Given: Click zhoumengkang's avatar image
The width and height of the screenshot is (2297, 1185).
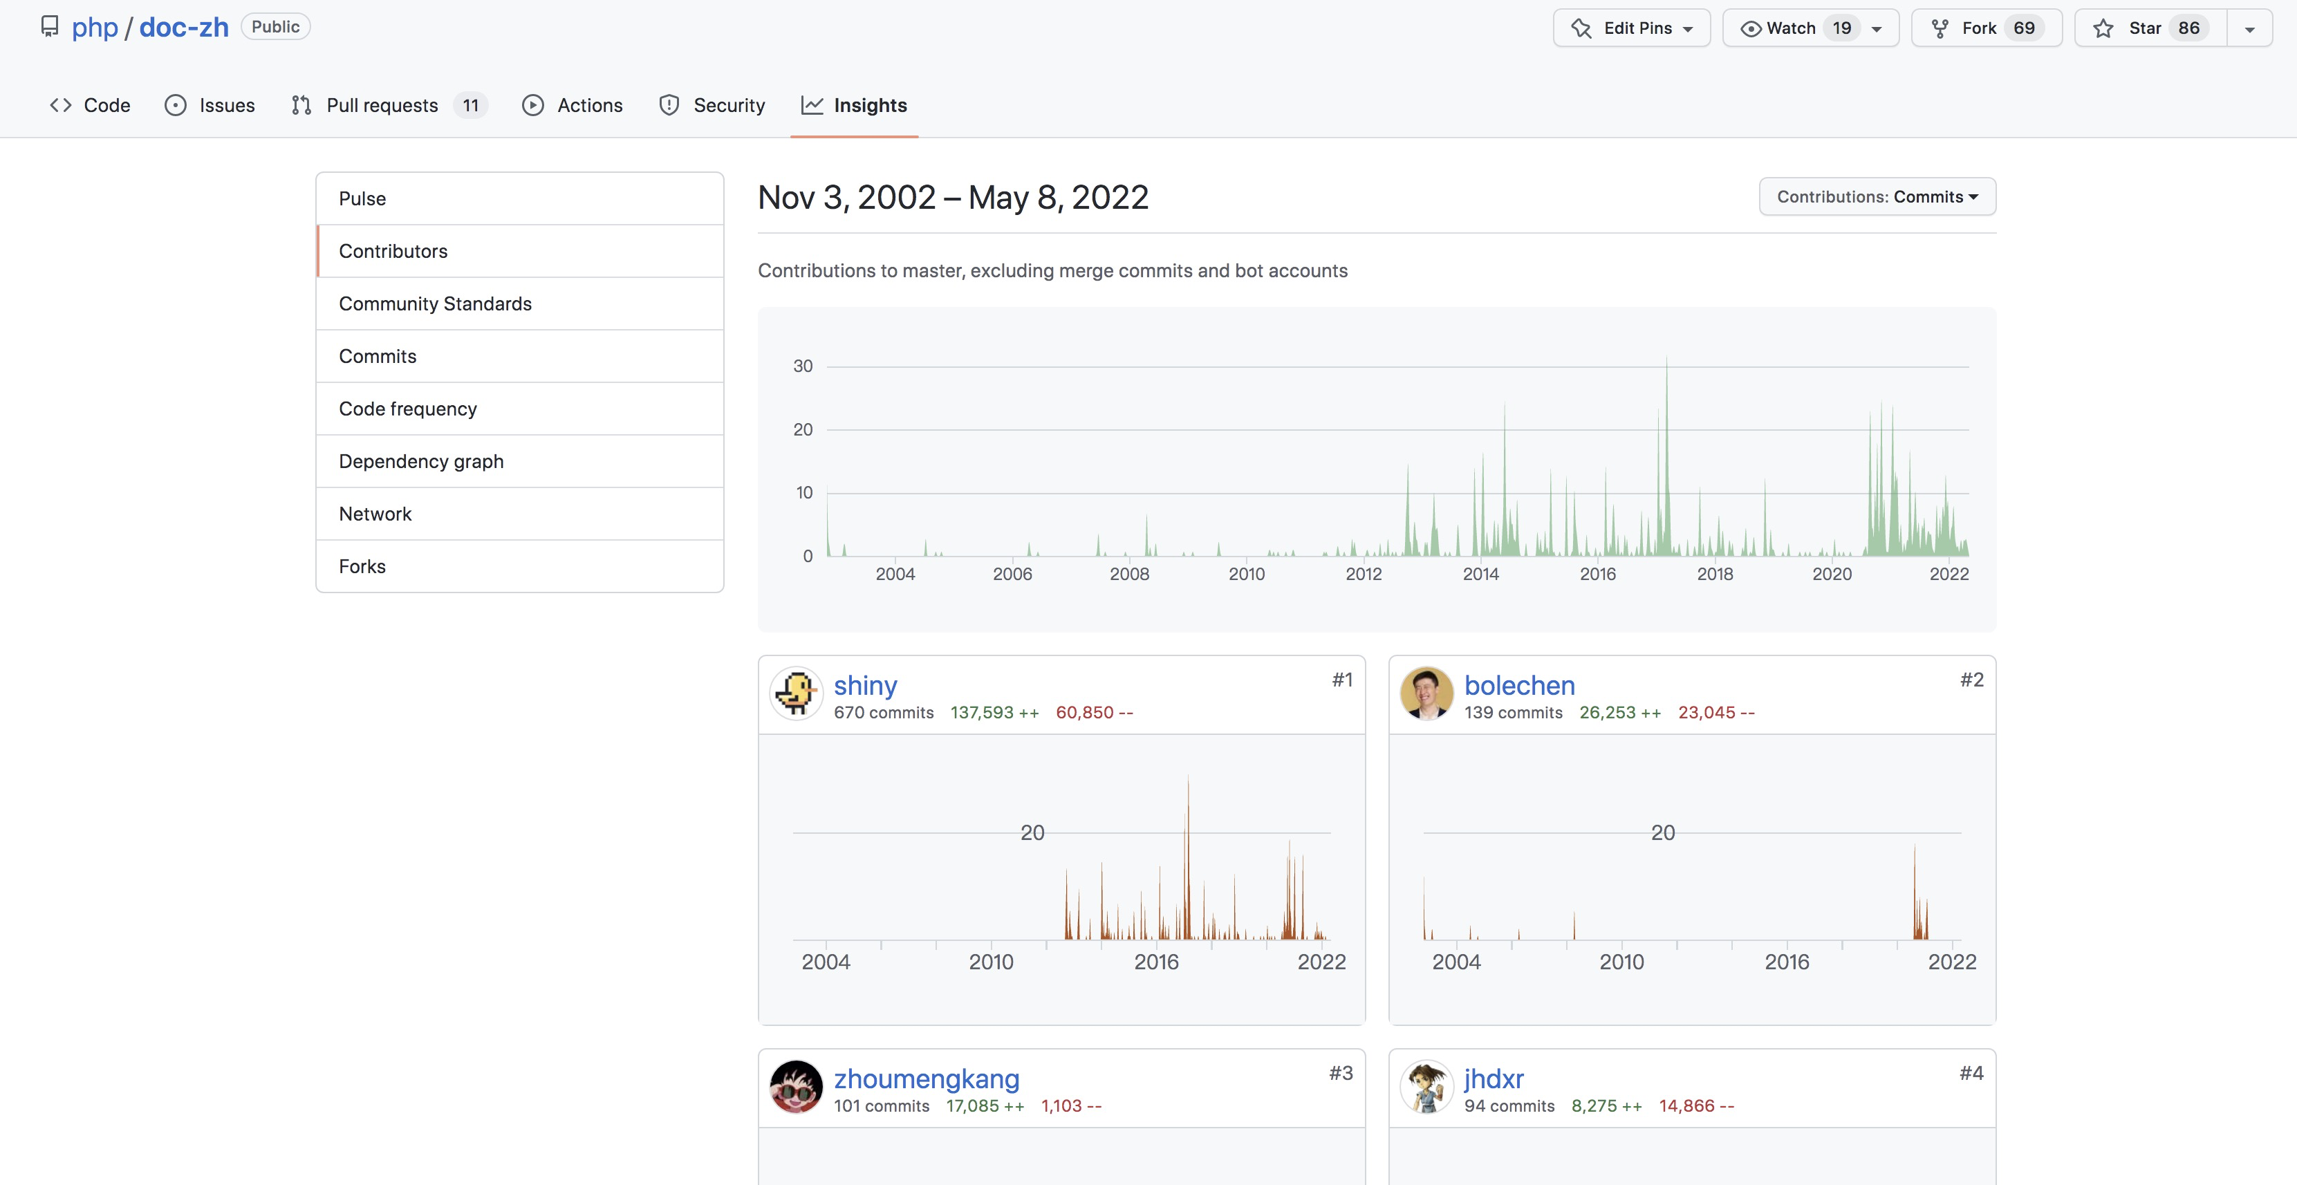Looking at the screenshot, I should pyautogui.click(x=795, y=1087).
